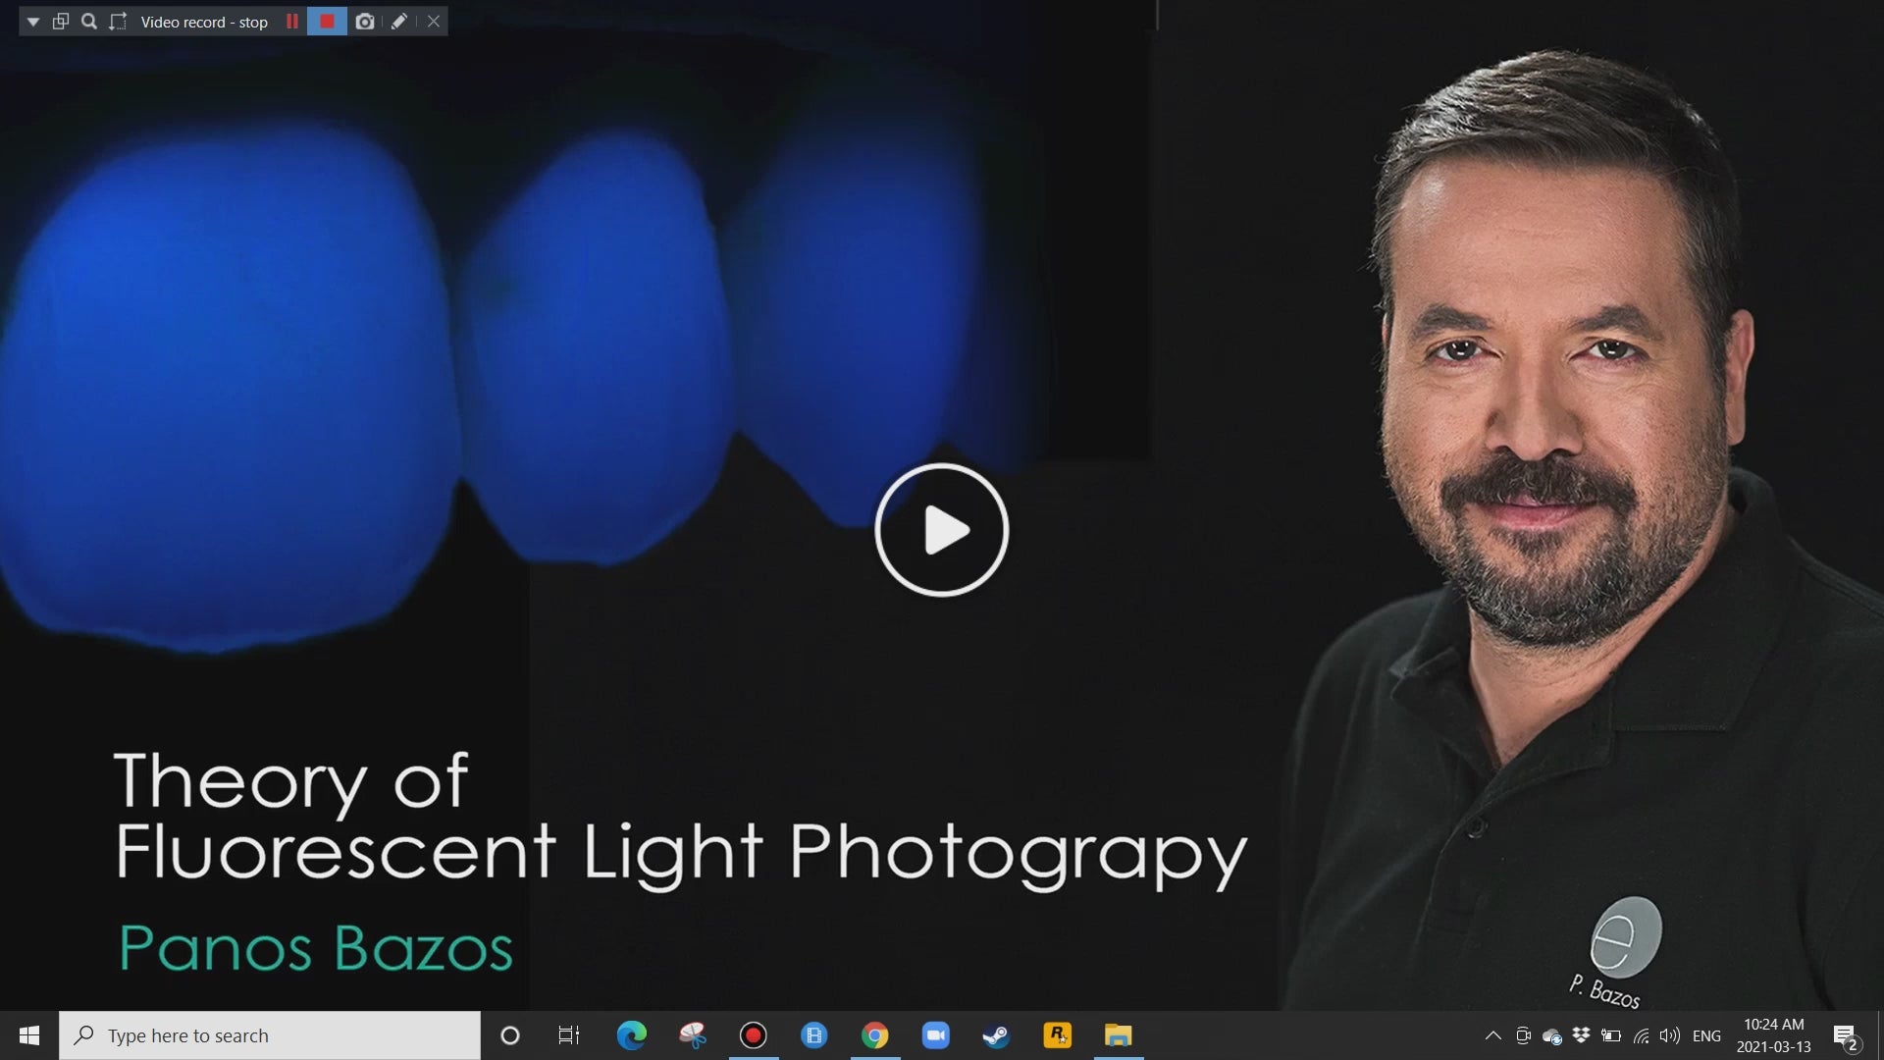Open the blue film-strip app on taskbar
The image size is (1884, 1060).
[x=814, y=1035]
